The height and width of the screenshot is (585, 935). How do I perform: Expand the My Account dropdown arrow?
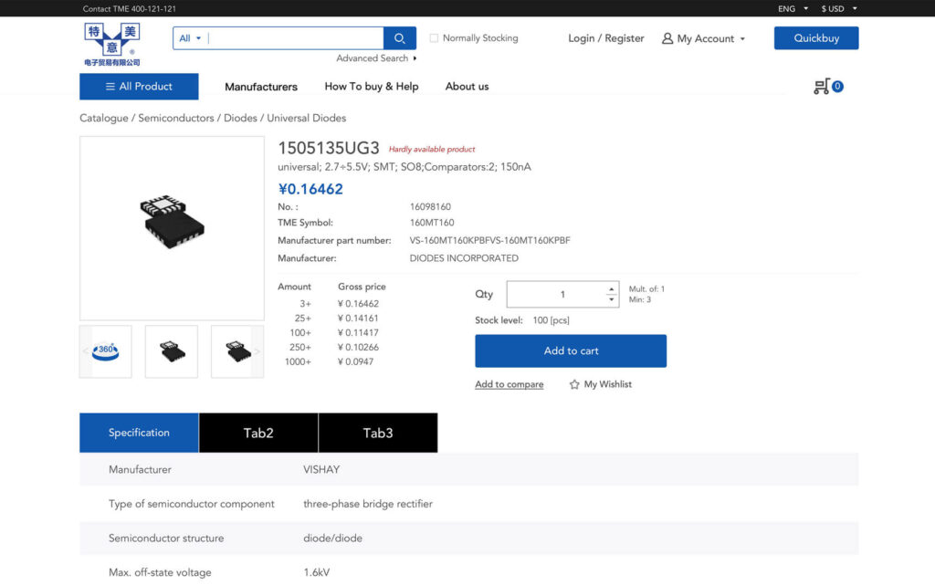(742, 38)
